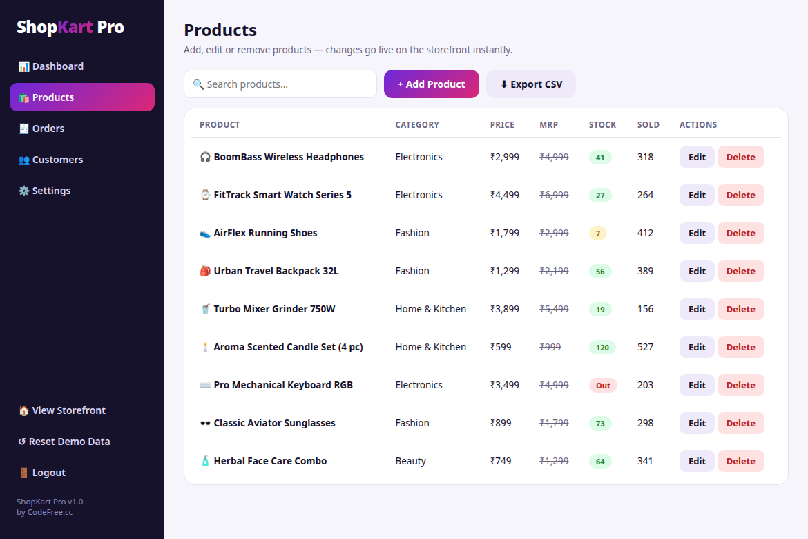Open the Dashboard page
This screenshot has height=539, width=808.
pyautogui.click(x=82, y=66)
